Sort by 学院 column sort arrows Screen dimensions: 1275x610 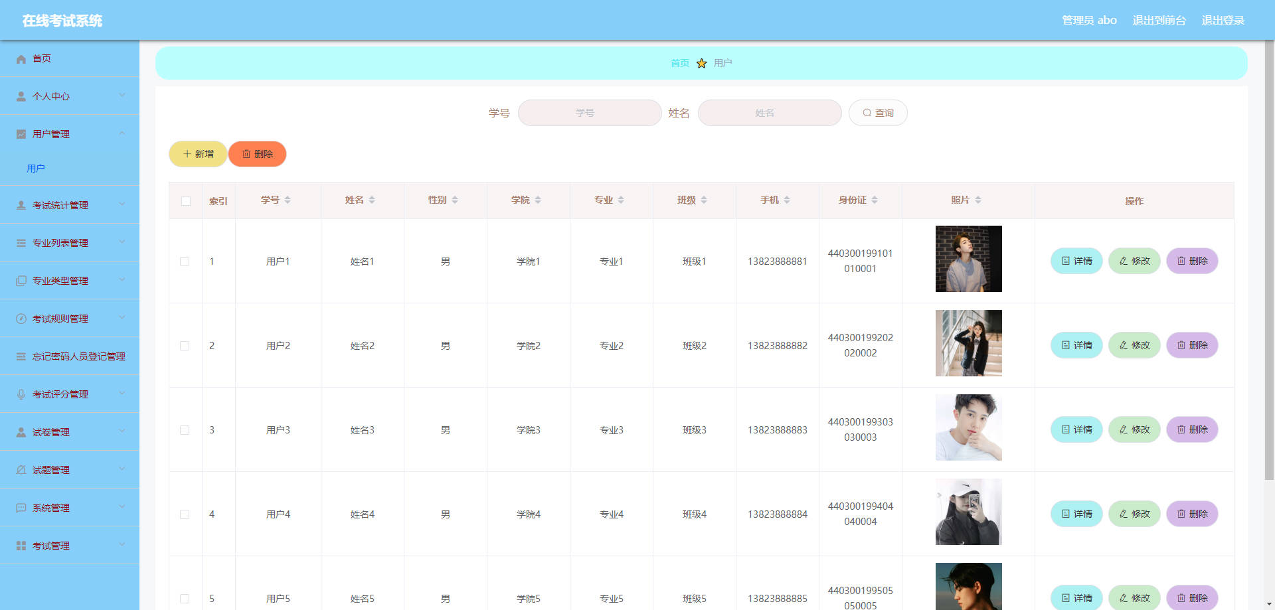[x=538, y=200]
